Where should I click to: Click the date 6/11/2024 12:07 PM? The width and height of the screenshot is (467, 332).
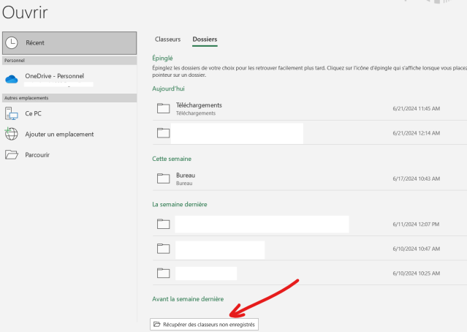pyautogui.click(x=416, y=225)
